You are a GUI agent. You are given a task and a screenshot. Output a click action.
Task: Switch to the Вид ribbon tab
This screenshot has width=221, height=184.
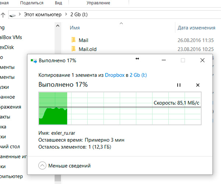(58, 3)
